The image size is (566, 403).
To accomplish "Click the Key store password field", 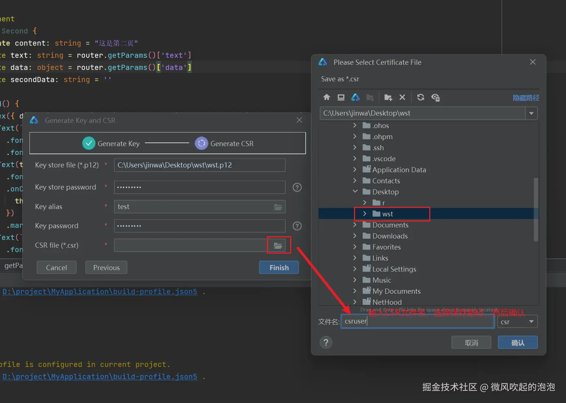I will (x=200, y=187).
